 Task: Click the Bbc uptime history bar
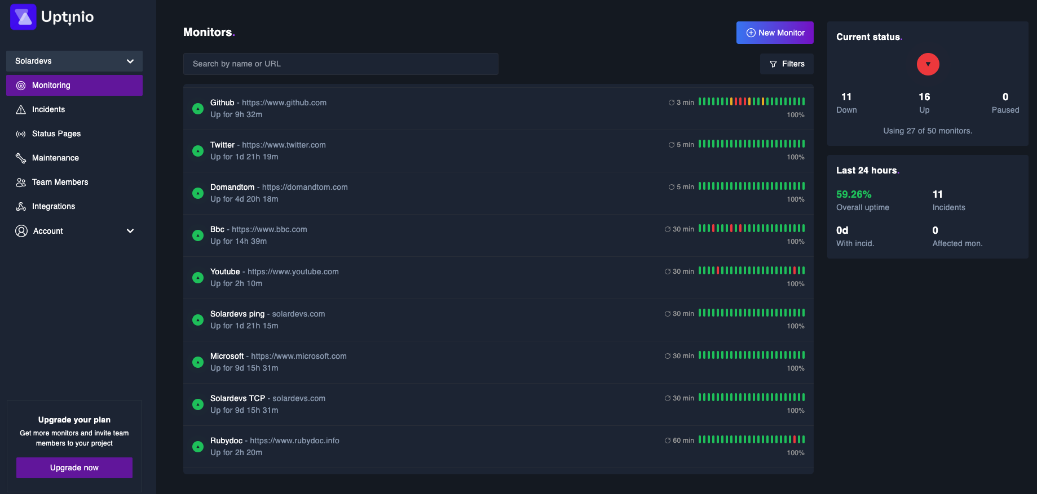pos(752,228)
